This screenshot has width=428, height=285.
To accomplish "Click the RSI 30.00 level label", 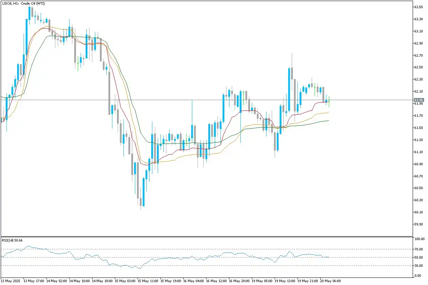I will (418, 266).
